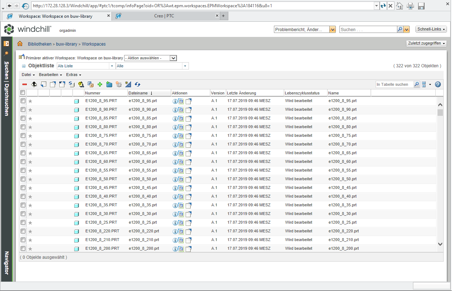Screen dimensions: 452x291
Task: Sort by the 'Letzte Änderung' column header
Action: [255, 93]
